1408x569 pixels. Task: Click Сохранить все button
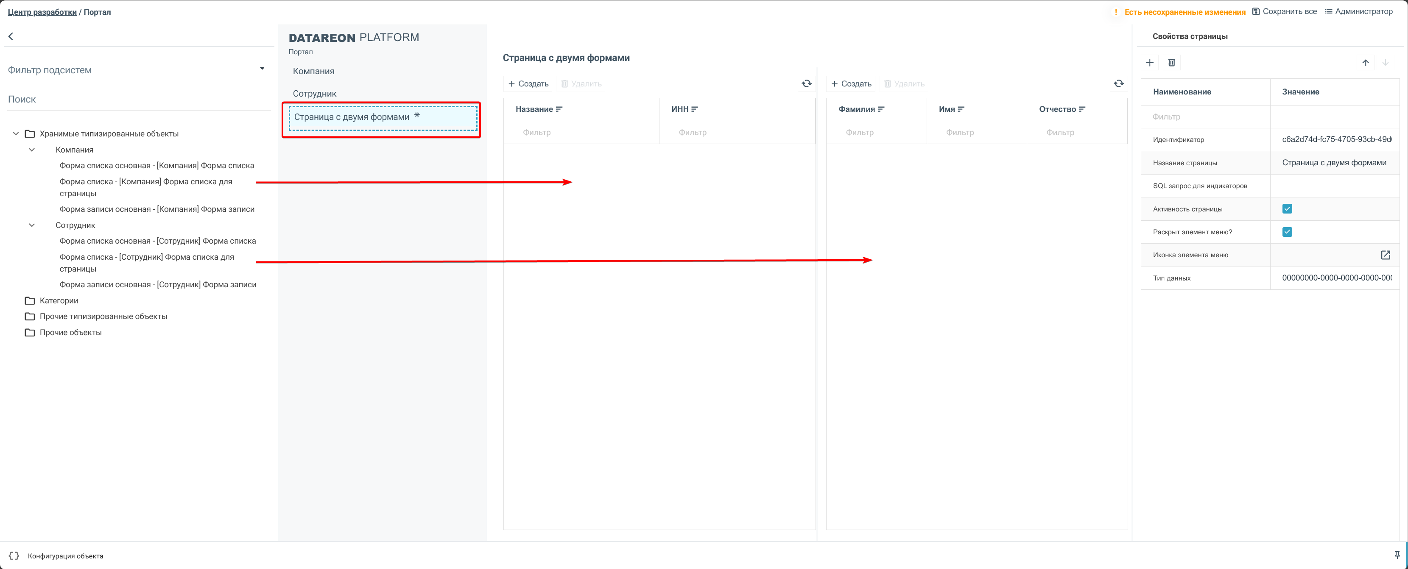[x=1285, y=11]
